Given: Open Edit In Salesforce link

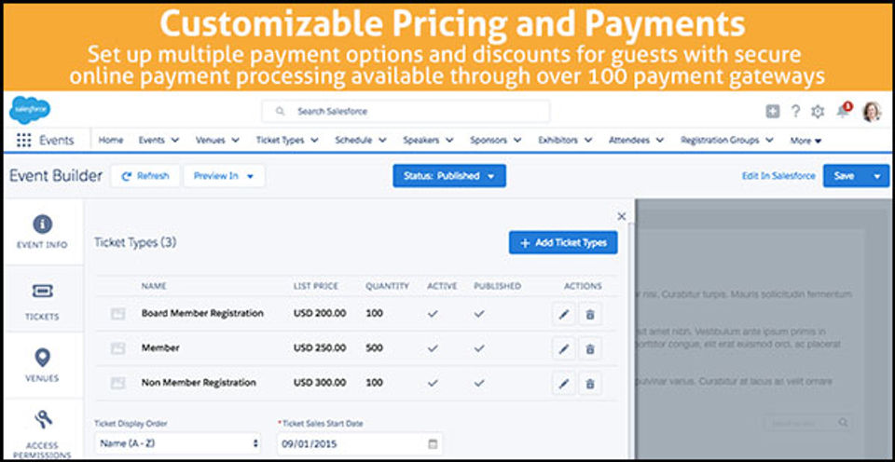Looking at the screenshot, I should tap(778, 176).
